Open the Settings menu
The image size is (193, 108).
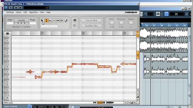pos(10,12)
